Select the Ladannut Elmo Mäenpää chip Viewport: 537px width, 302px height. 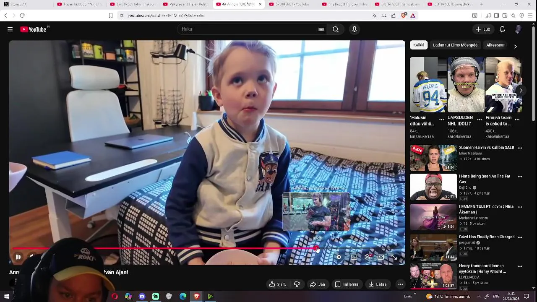[455, 45]
